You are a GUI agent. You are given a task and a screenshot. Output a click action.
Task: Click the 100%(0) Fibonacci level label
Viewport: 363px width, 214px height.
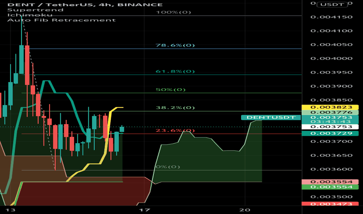tap(174, 12)
